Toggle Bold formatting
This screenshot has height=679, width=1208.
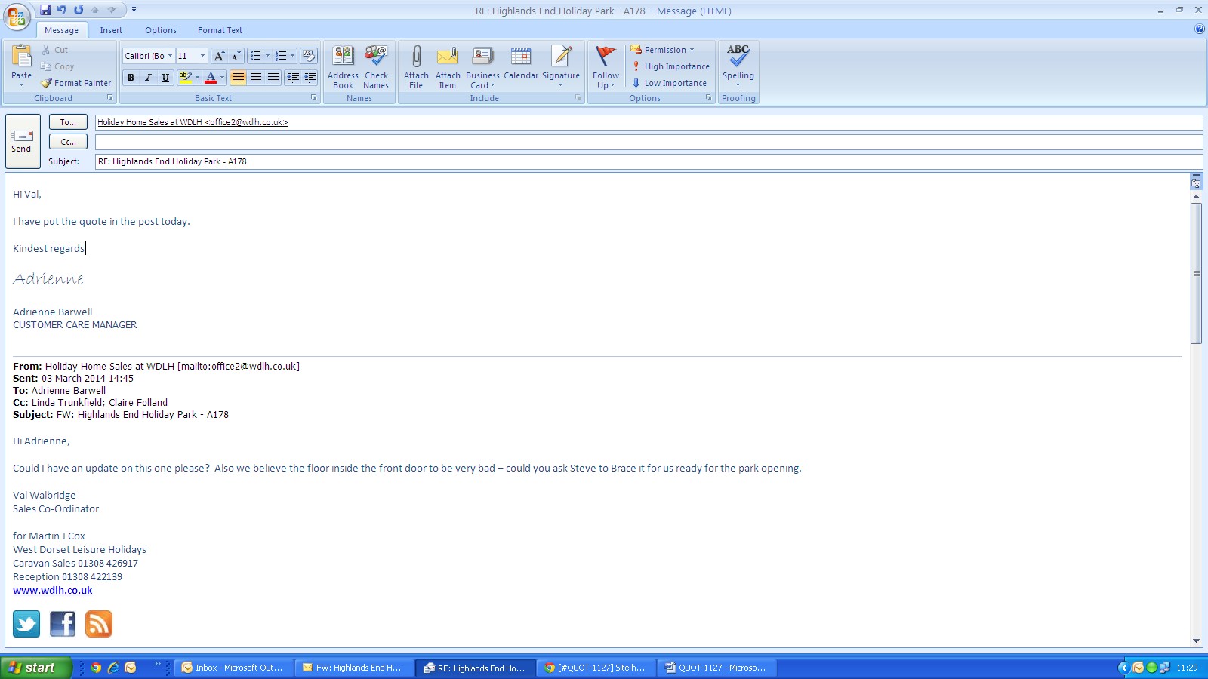pos(131,78)
